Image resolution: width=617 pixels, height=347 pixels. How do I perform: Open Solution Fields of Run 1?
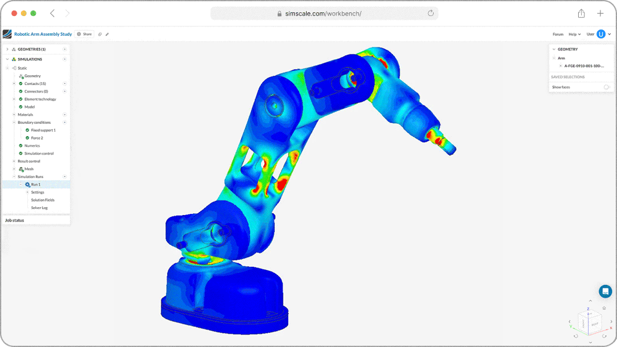pyautogui.click(x=43, y=200)
